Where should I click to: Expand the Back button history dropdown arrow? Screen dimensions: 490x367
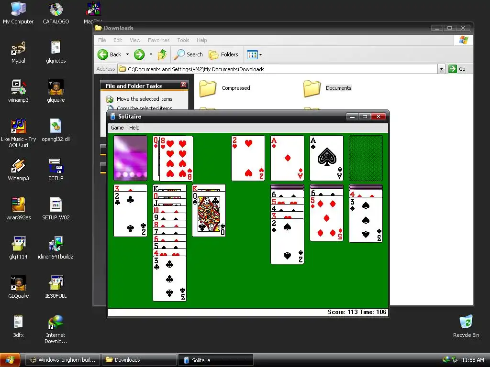(x=127, y=54)
